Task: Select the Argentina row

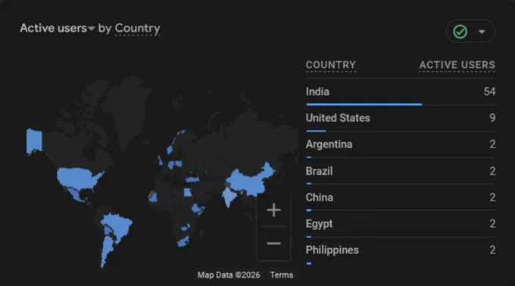Action: tap(401, 145)
